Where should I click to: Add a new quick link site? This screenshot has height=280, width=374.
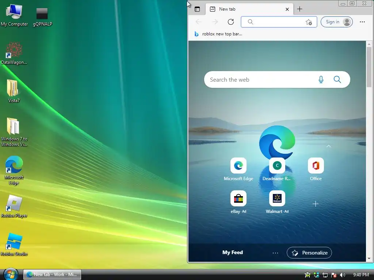click(x=316, y=204)
